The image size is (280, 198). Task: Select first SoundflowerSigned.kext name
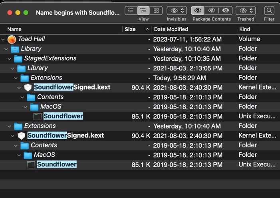coord(72,87)
